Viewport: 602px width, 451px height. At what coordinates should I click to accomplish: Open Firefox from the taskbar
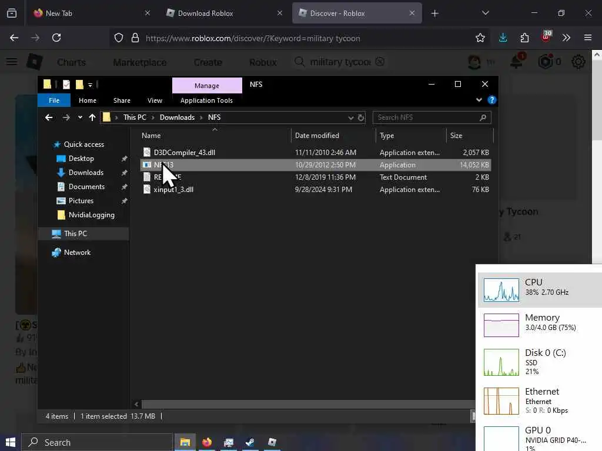click(207, 442)
